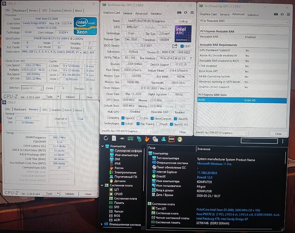Open the OSD panel toolbar icon
This screenshot has height=233, width=295.
pos(171,139)
